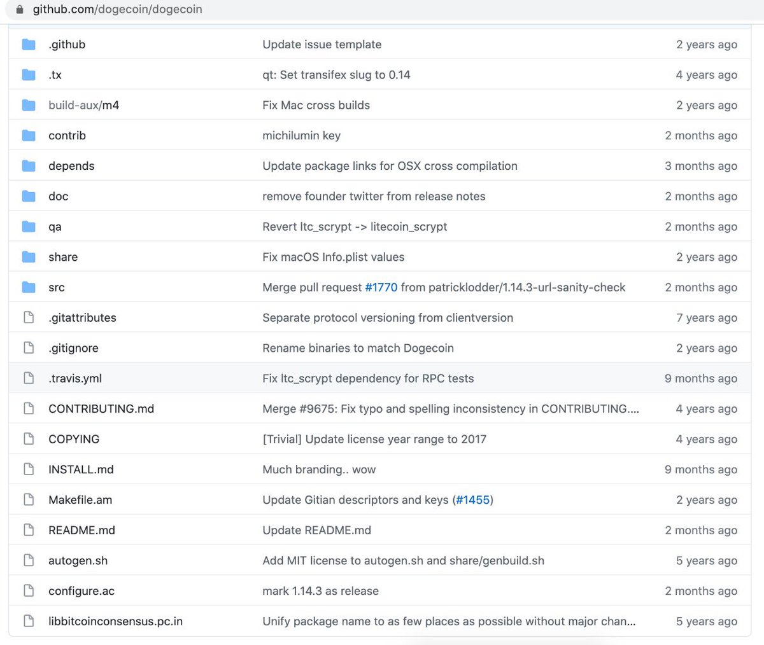Viewport: 764px width, 645px height.
Task: Click the file icon beside .gitattributes
Action: coord(29,317)
